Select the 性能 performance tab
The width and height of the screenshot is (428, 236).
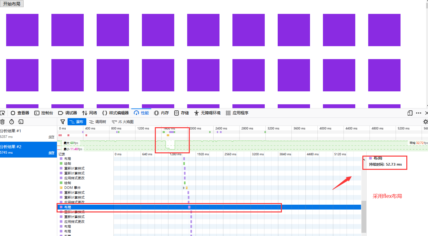pos(141,113)
